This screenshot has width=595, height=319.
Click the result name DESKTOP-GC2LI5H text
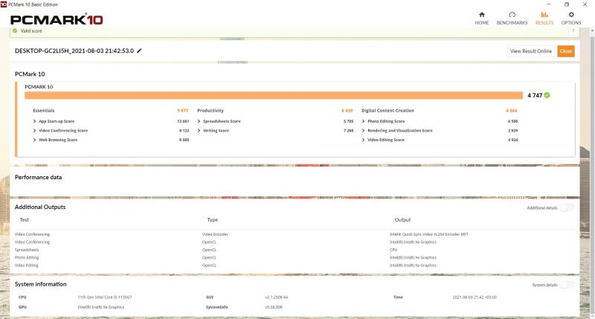click(74, 51)
